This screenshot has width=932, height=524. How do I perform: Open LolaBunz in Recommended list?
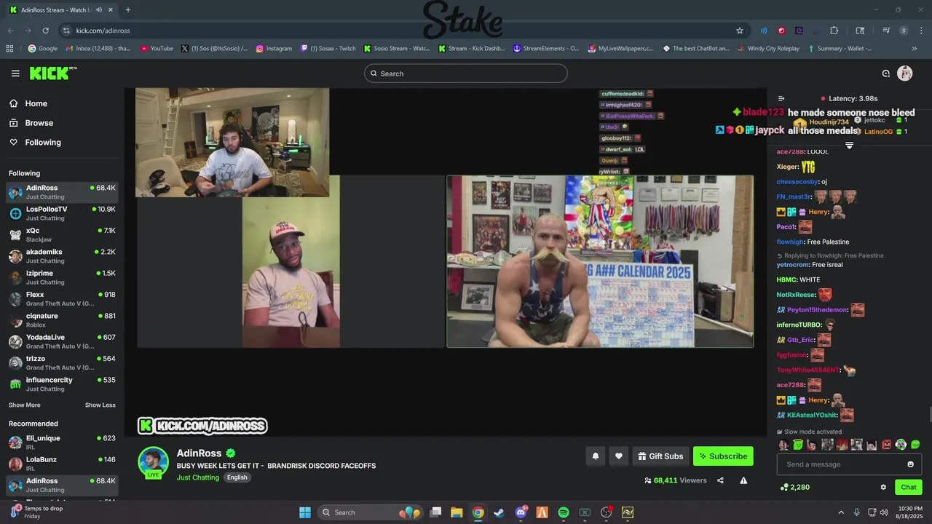tap(62, 464)
